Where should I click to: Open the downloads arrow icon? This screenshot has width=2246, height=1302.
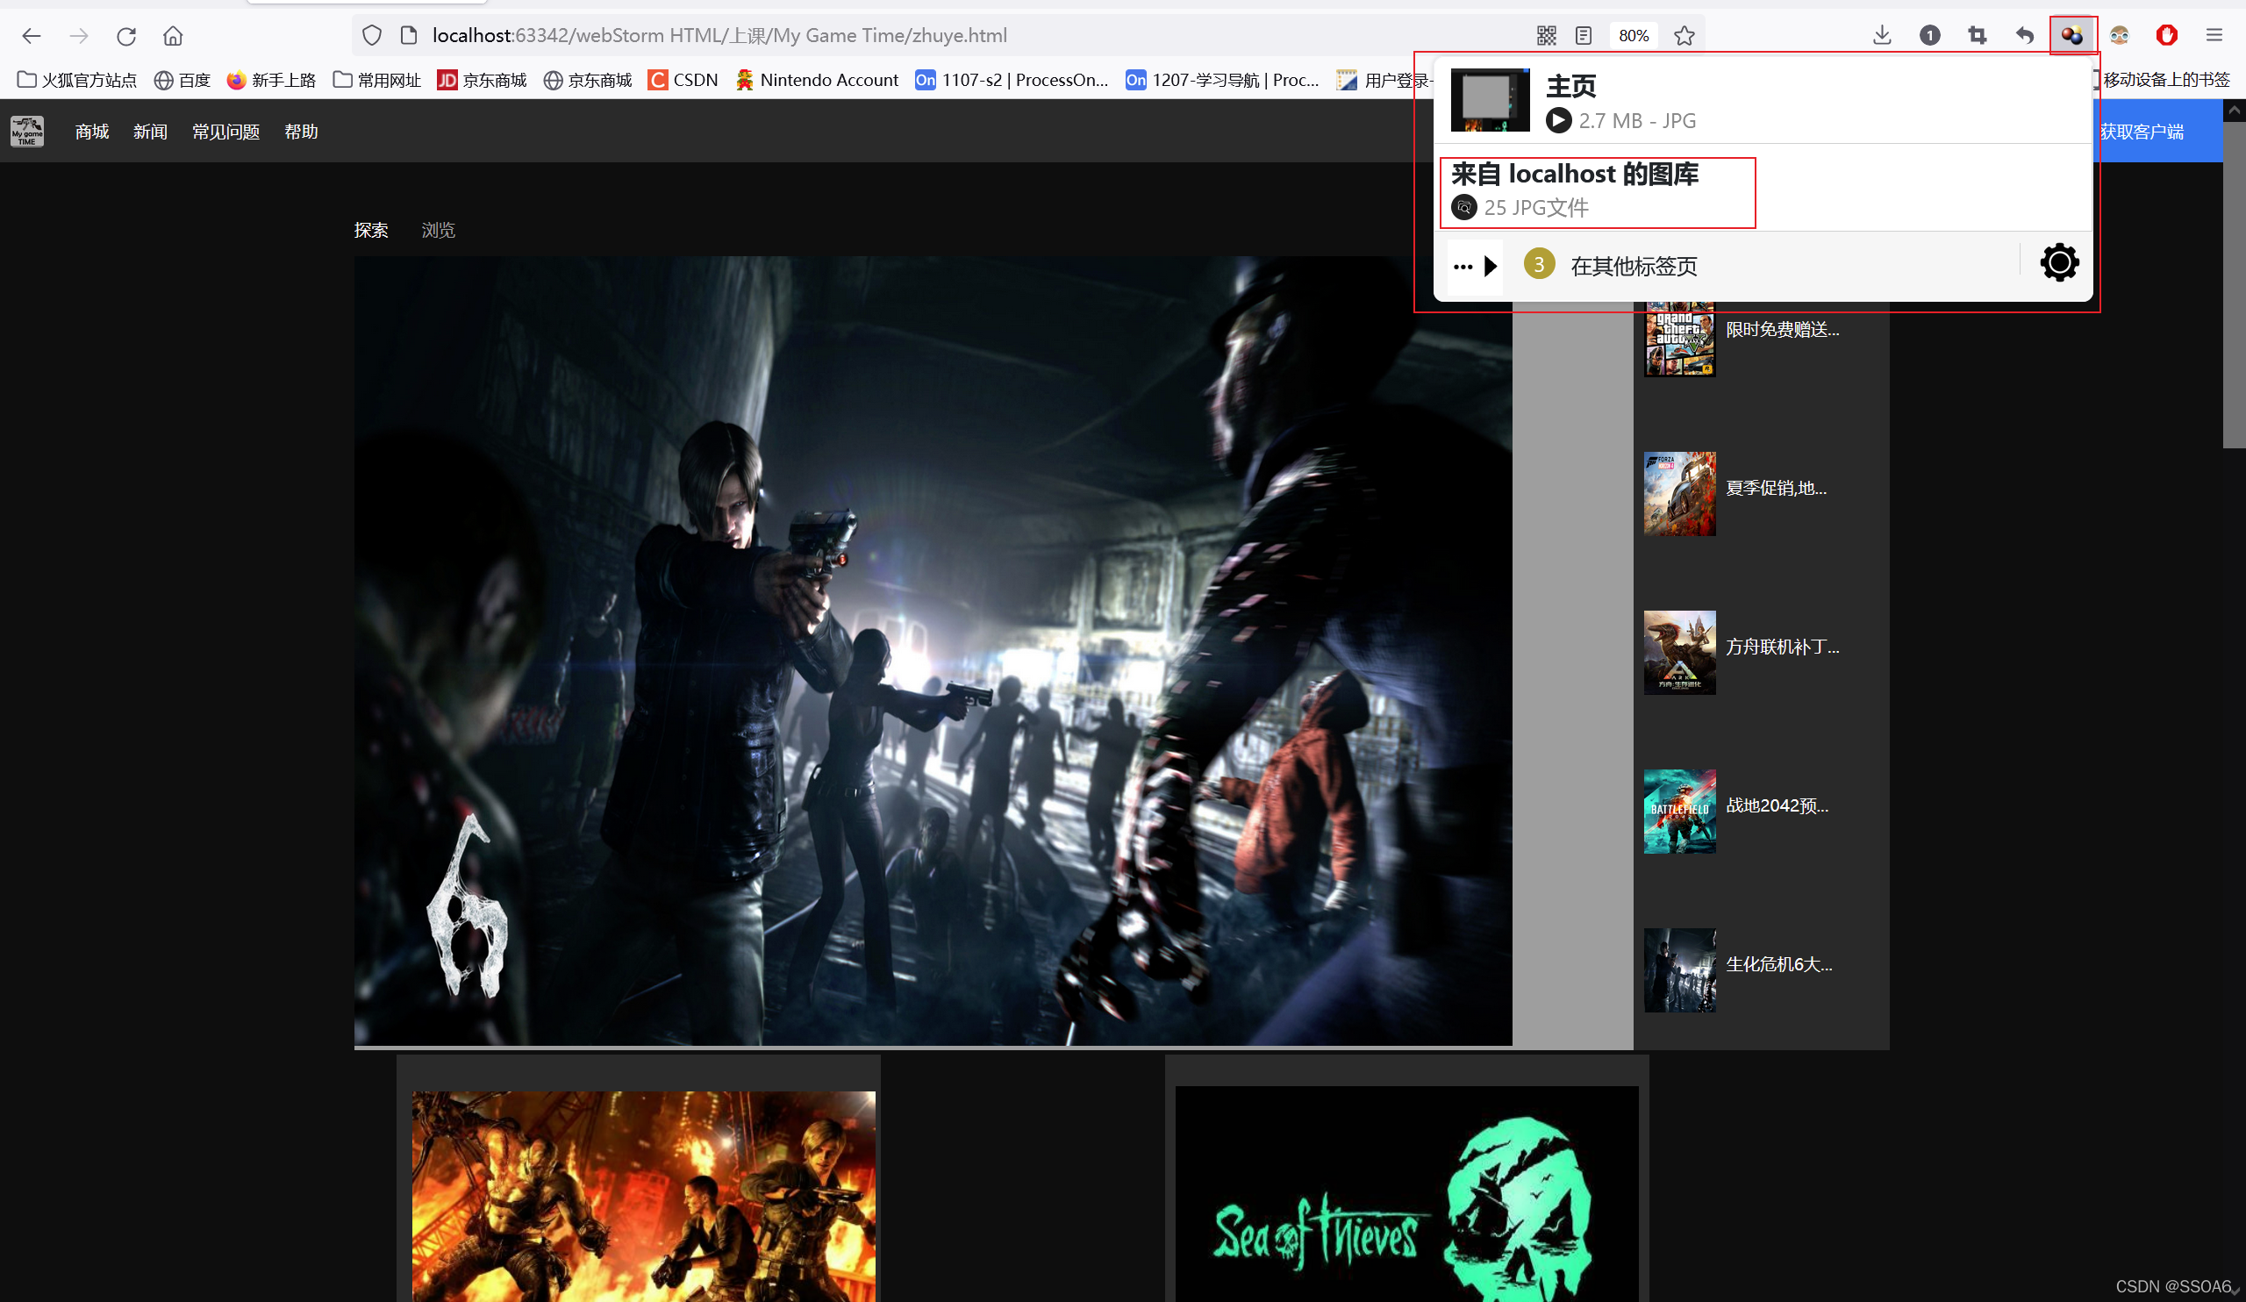(x=1882, y=36)
